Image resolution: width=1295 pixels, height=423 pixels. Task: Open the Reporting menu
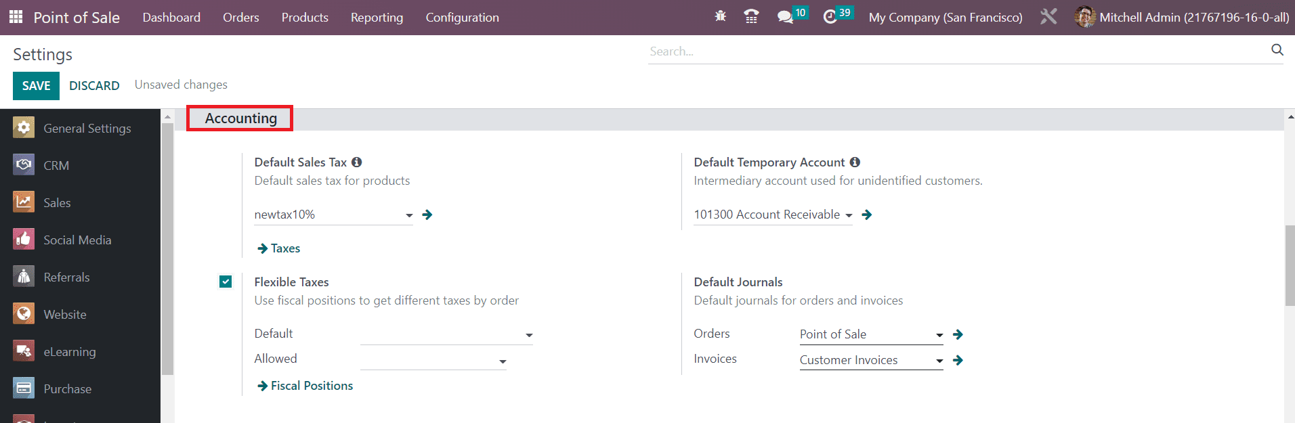point(377,18)
